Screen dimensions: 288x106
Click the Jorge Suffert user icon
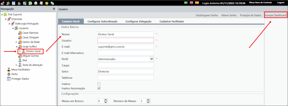pyautogui.click(x=20, y=47)
